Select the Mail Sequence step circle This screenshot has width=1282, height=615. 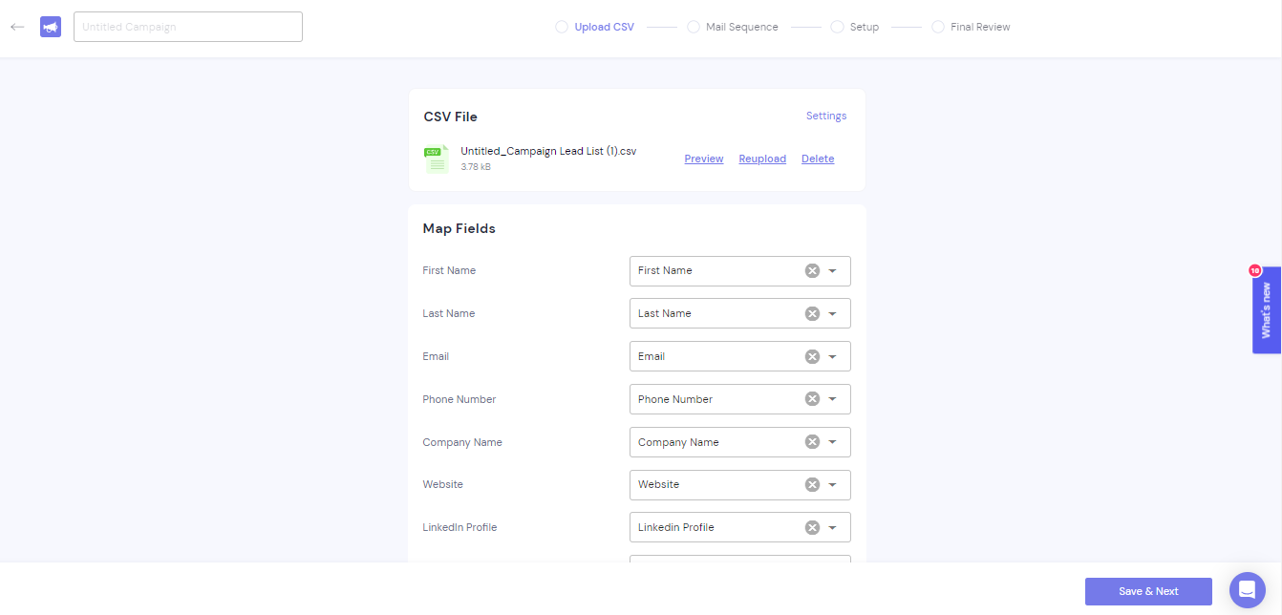[x=692, y=27]
